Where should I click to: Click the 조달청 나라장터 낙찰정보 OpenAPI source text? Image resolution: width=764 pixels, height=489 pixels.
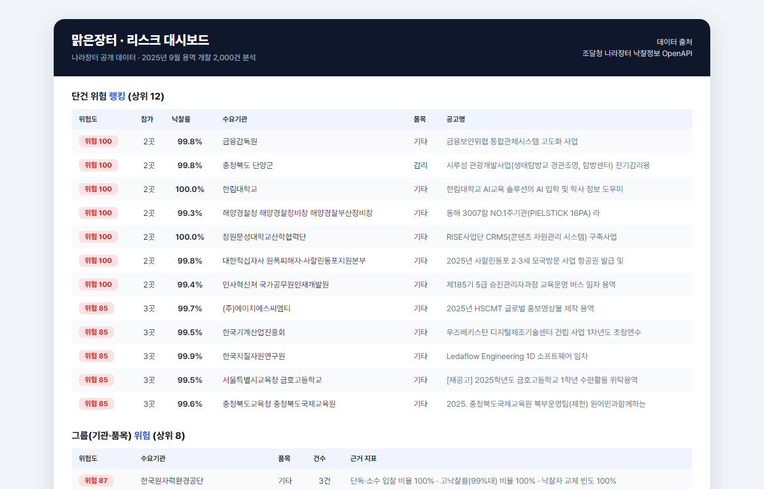coord(637,53)
